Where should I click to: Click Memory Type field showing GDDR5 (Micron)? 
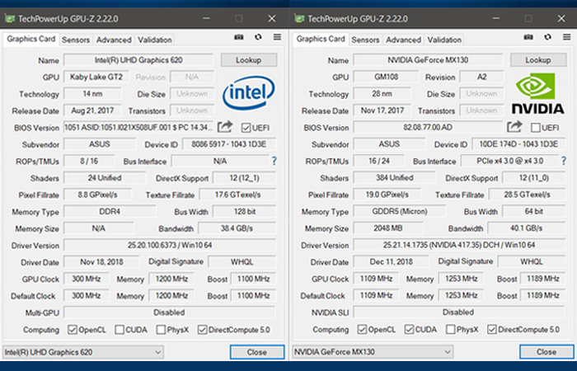[x=399, y=212]
